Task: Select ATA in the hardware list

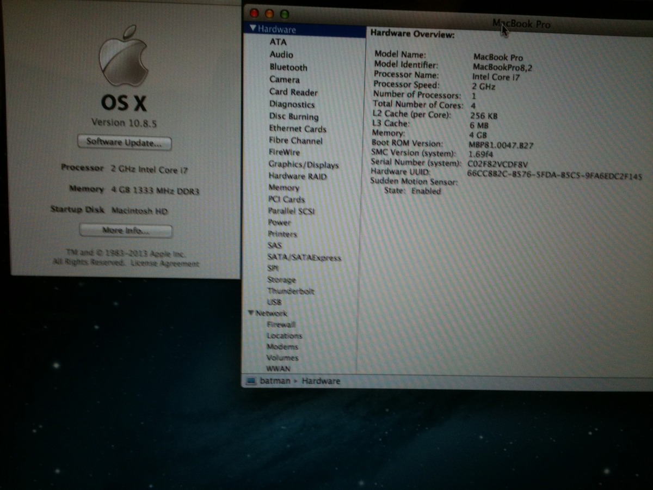Action: [278, 42]
